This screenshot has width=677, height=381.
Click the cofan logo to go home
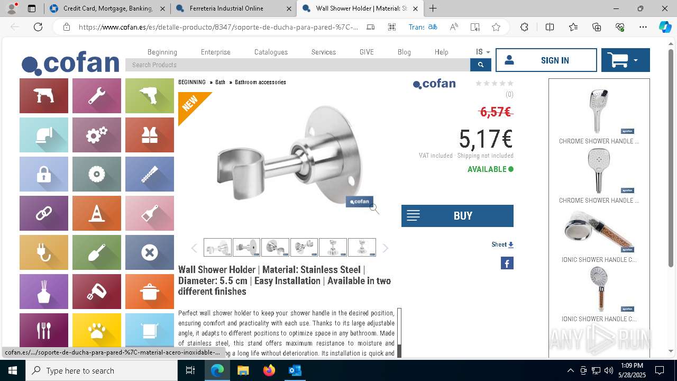[x=70, y=64]
